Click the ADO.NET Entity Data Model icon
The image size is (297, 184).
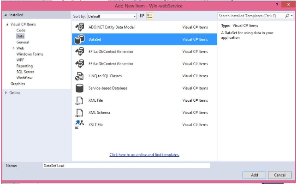tap(79, 27)
